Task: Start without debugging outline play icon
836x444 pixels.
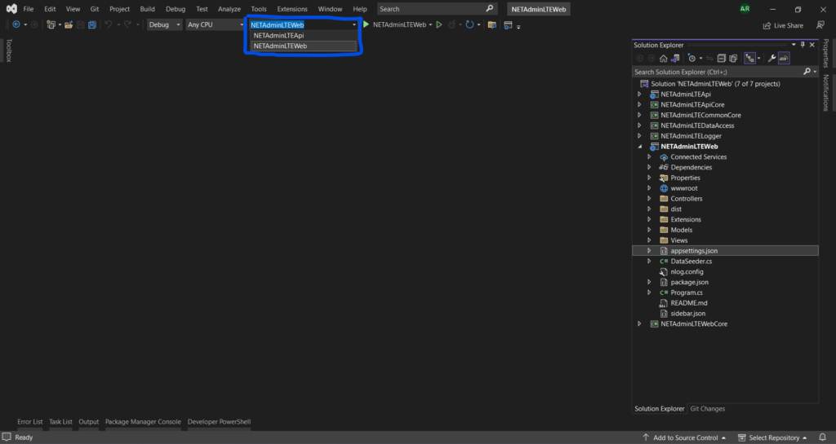Action: pos(438,24)
